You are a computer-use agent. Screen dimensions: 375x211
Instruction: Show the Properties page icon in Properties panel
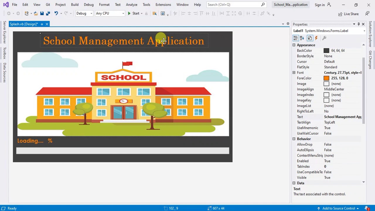[310, 38]
